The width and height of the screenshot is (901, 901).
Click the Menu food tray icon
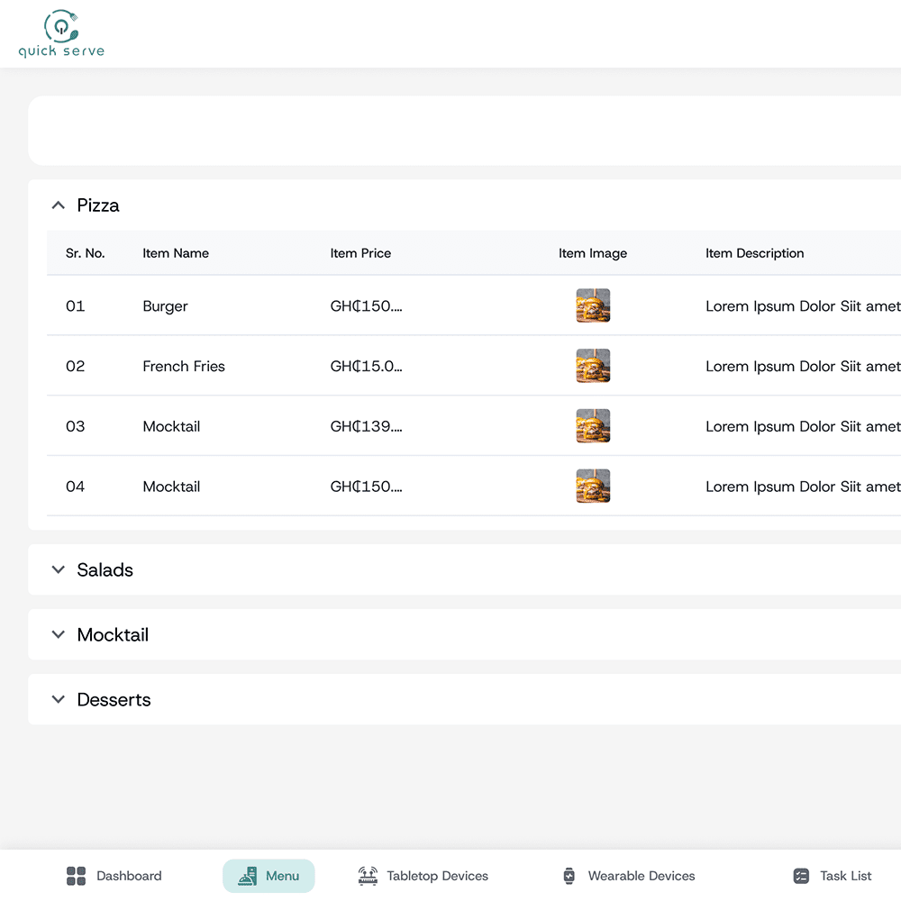[248, 876]
